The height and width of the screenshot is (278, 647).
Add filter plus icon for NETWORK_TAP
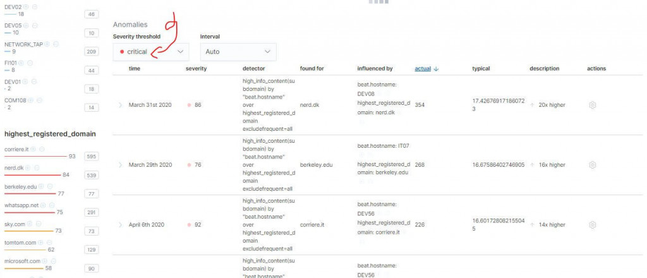click(x=47, y=44)
